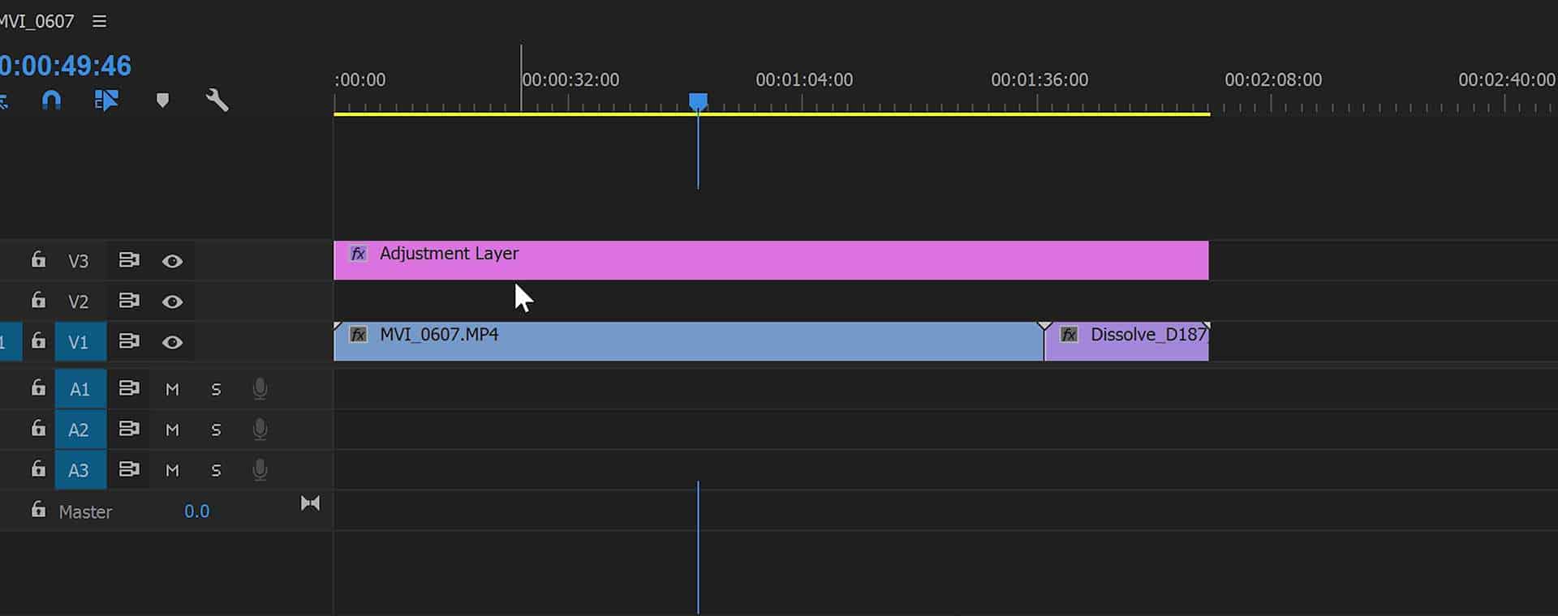1558x616 pixels.
Task: Toggle lock on track V3
Action: (x=38, y=259)
